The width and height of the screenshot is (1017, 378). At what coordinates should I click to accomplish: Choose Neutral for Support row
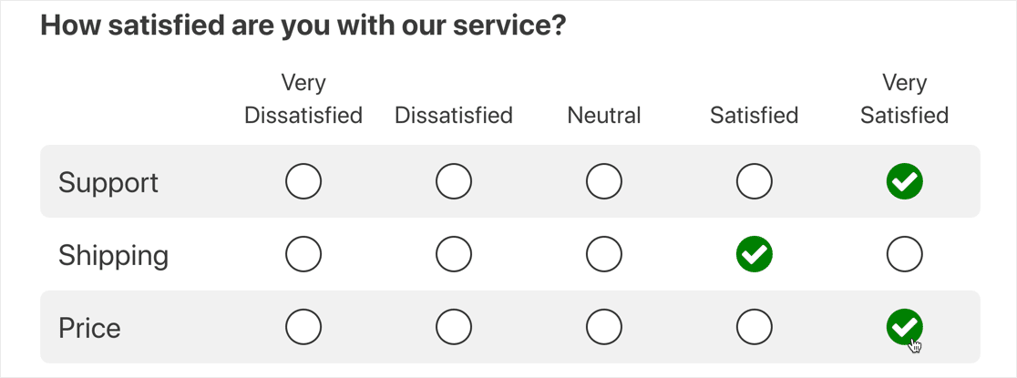[604, 182]
